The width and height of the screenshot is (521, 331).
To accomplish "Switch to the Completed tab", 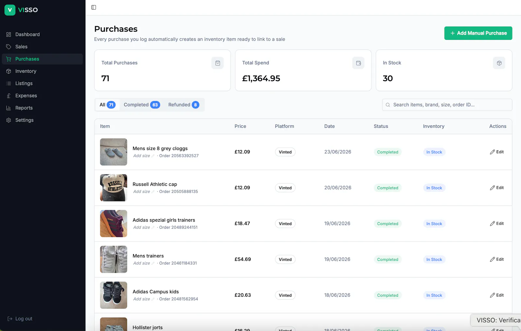I will coord(142,105).
